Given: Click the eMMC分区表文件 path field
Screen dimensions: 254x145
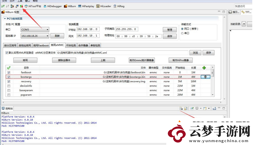Looking at the screenshot, I should [122, 53].
